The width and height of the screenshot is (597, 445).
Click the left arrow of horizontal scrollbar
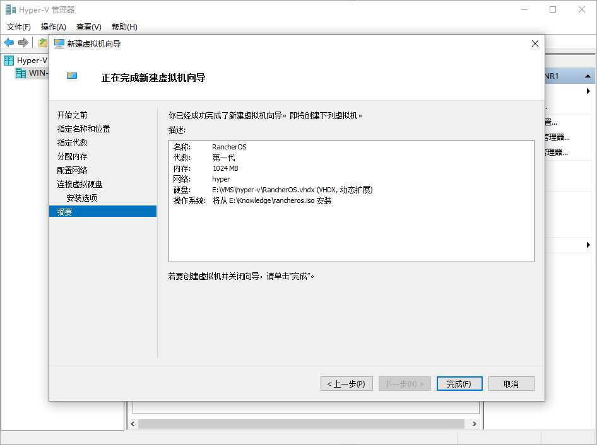click(133, 424)
